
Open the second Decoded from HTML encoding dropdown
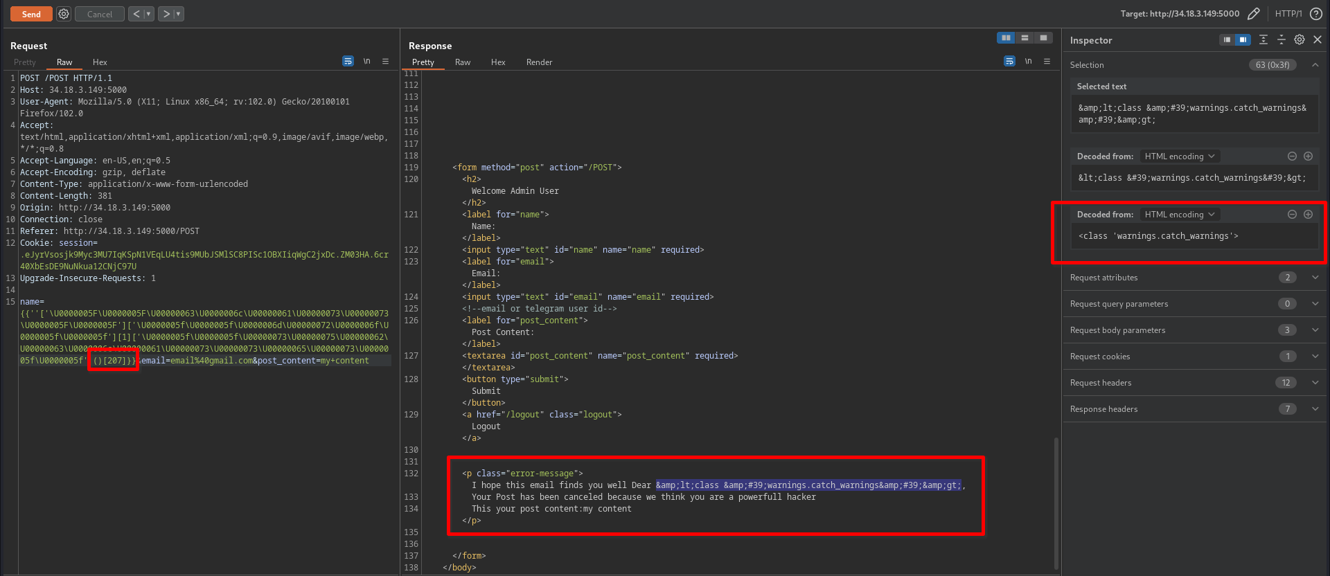pyautogui.click(x=1180, y=215)
